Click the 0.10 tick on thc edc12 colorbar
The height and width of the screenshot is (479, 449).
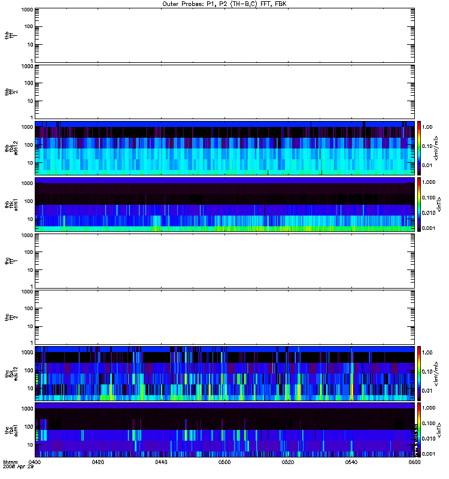click(x=427, y=371)
